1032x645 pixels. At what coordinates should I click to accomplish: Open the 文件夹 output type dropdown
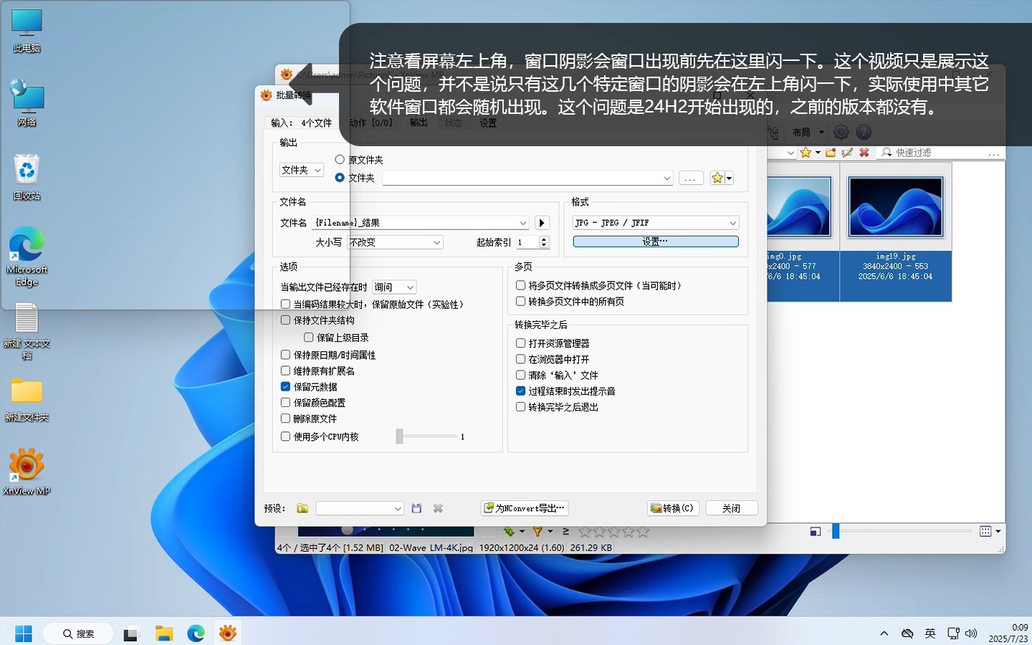(x=301, y=170)
